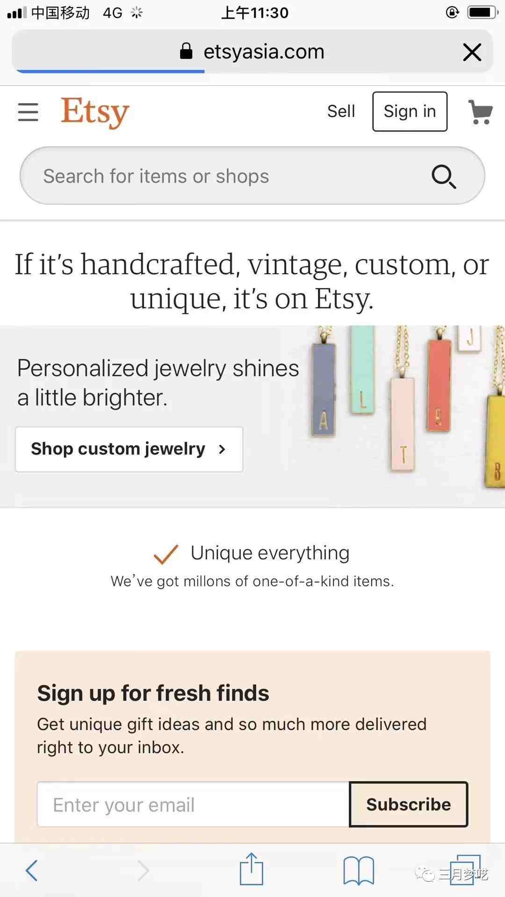Focus the Enter your email field
The width and height of the screenshot is (505, 897).
pos(193,804)
